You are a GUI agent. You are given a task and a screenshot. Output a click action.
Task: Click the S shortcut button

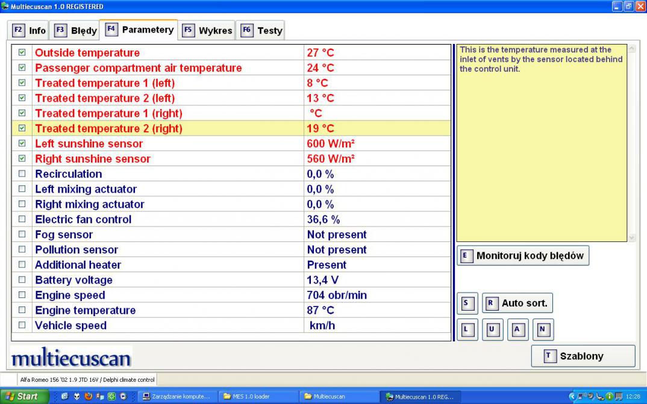465,303
